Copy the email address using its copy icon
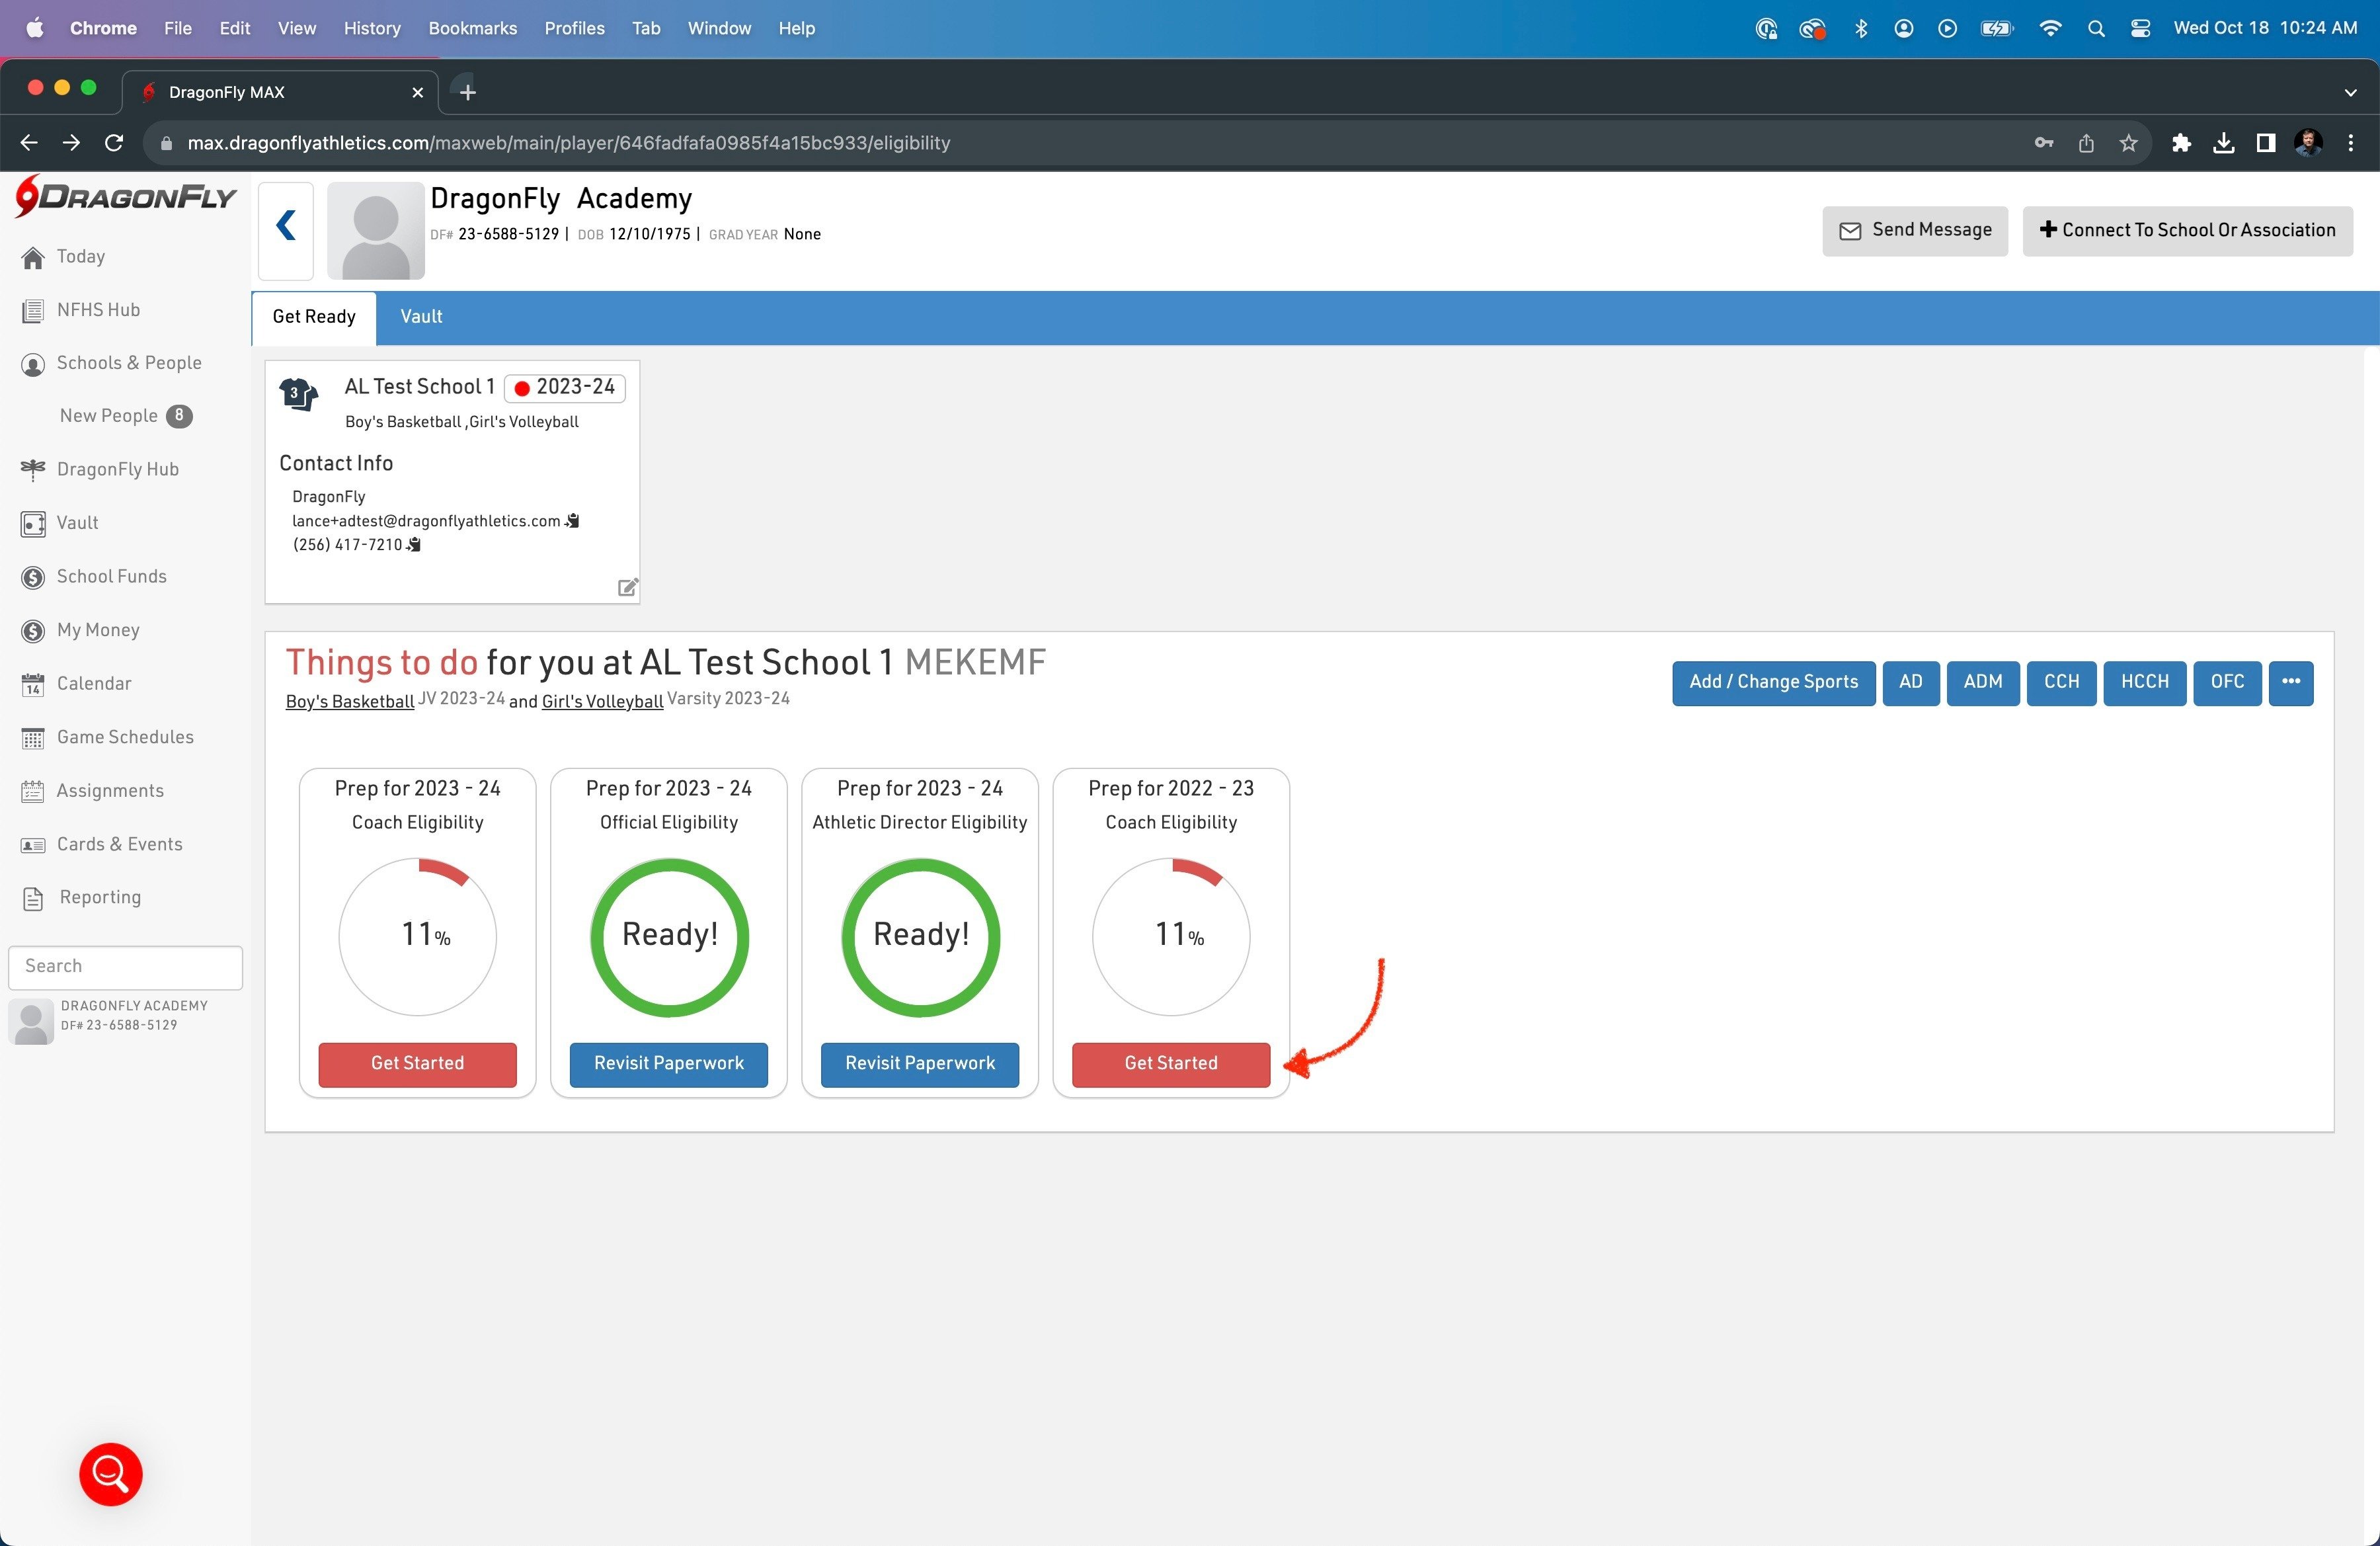Viewport: 2380px width, 1546px height. (572, 521)
